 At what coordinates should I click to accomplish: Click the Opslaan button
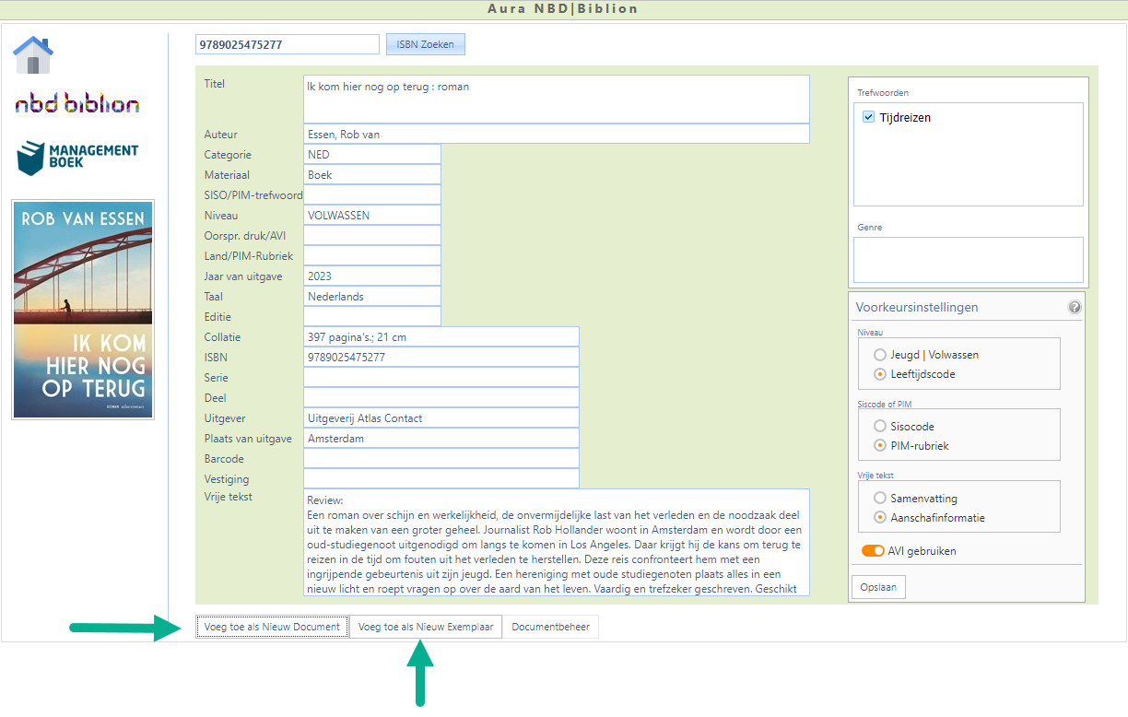tap(878, 587)
